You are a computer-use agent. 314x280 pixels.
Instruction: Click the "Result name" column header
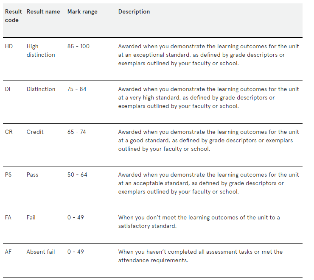[43, 12]
